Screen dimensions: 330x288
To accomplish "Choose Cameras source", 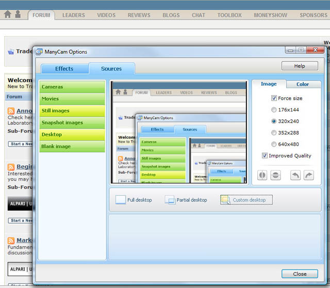I will [72, 87].
